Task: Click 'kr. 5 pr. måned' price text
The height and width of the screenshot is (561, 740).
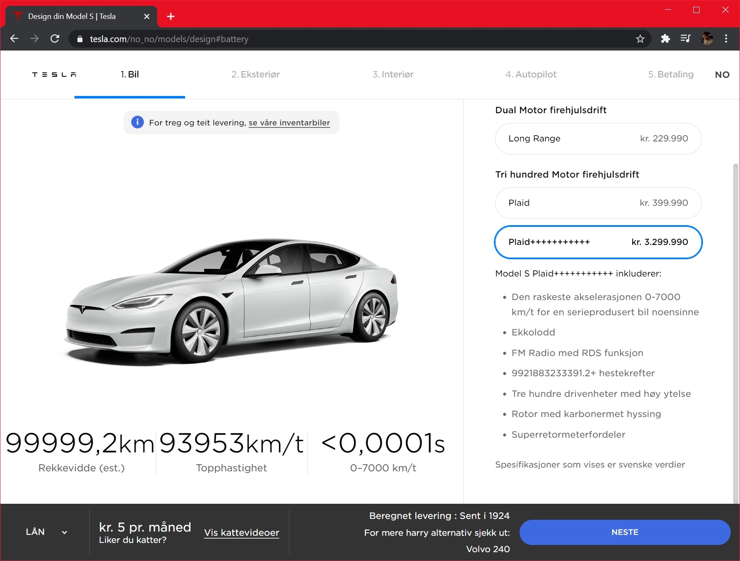Action: 145,527
